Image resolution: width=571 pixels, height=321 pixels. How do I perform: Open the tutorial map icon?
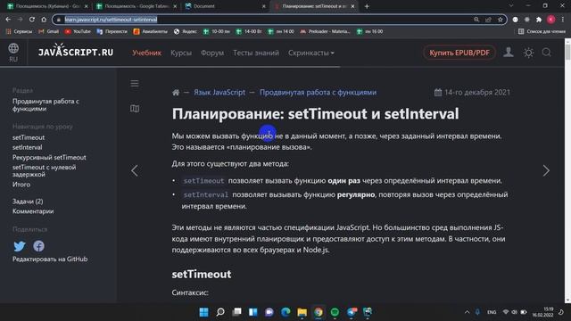pyautogui.click(x=135, y=109)
